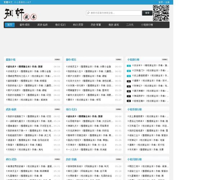Click the 历史·穿越 section heading
203x180 pixels.
tap(71, 159)
